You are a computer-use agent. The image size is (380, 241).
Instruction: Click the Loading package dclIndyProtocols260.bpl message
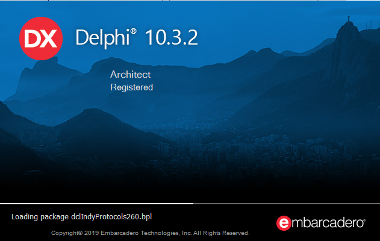click(x=82, y=216)
